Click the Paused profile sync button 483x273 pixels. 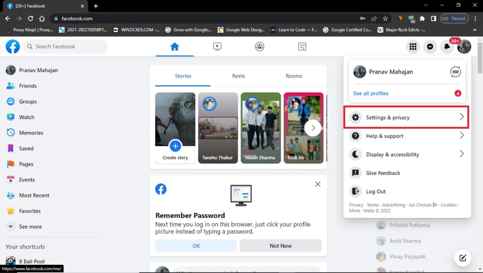click(x=454, y=18)
